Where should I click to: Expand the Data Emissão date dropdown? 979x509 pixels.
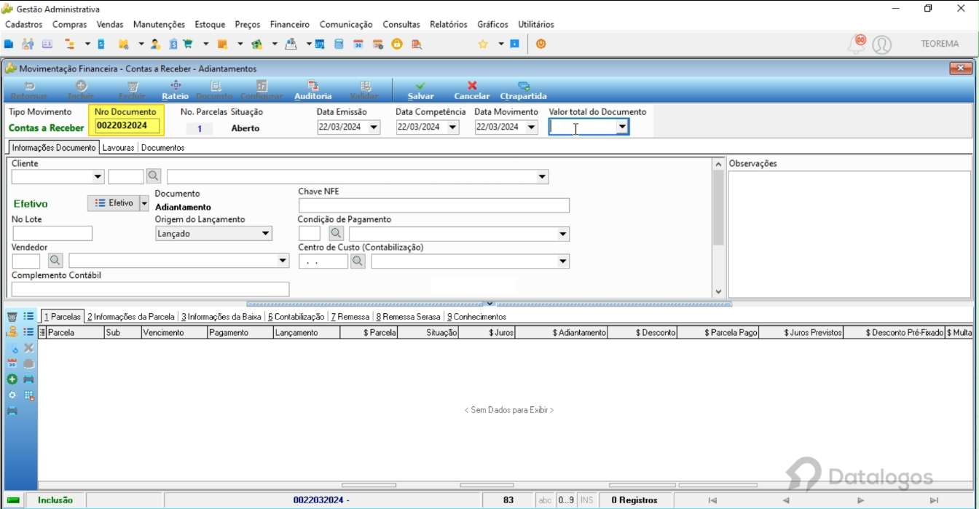point(374,127)
